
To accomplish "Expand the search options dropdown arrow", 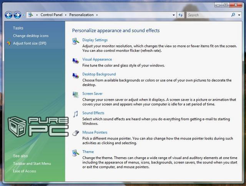I will tap(239, 15).
